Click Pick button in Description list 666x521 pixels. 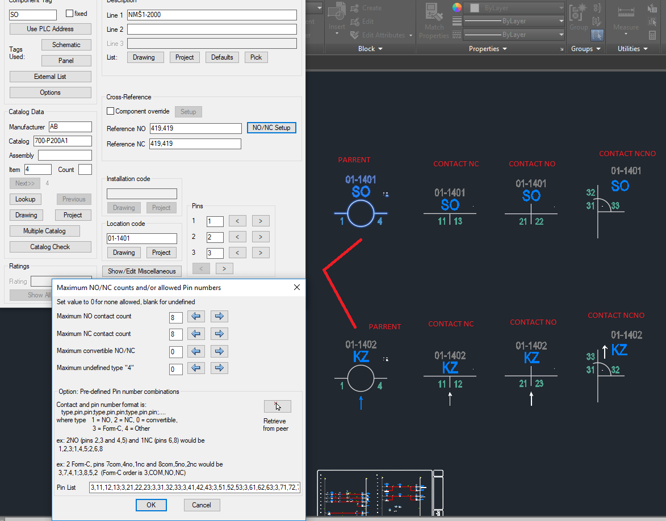click(256, 57)
